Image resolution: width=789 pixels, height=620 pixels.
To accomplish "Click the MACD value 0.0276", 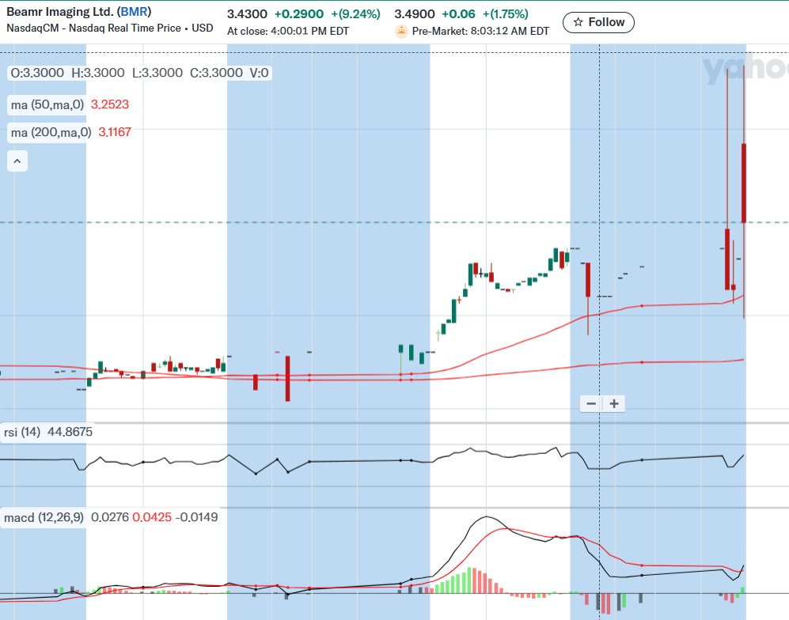I will click(110, 517).
